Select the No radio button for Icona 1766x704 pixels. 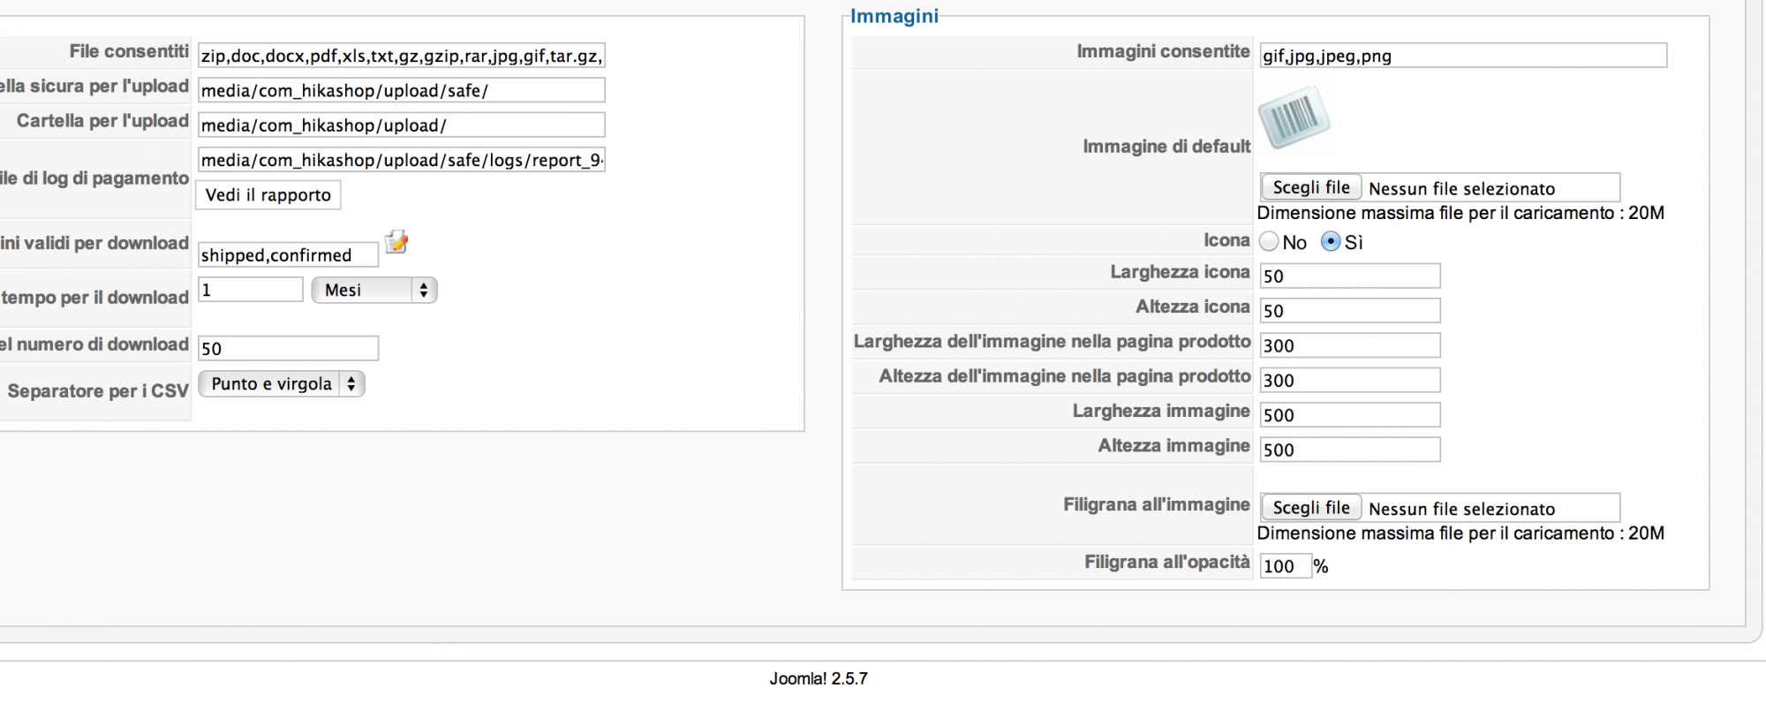pyautogui.click(x=1269, y=241)
